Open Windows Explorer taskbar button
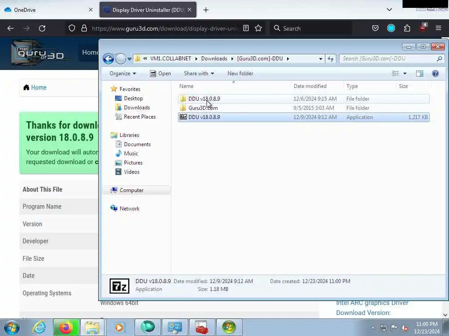This screenshot has height=336, width=449. point(92,327)
